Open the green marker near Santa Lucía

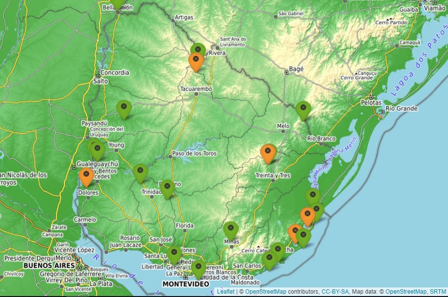pyautogui.click(x=174, y=254)
